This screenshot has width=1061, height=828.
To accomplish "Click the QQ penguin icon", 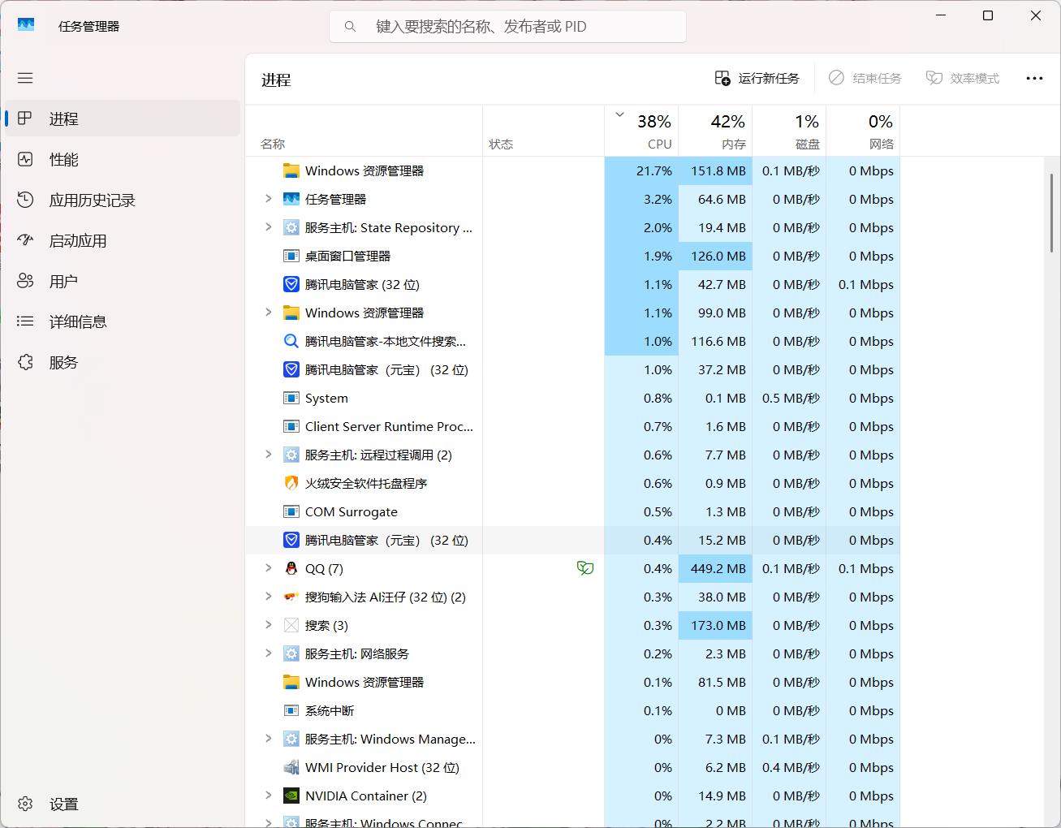I will pyautogui.click(x=291, y=568).
